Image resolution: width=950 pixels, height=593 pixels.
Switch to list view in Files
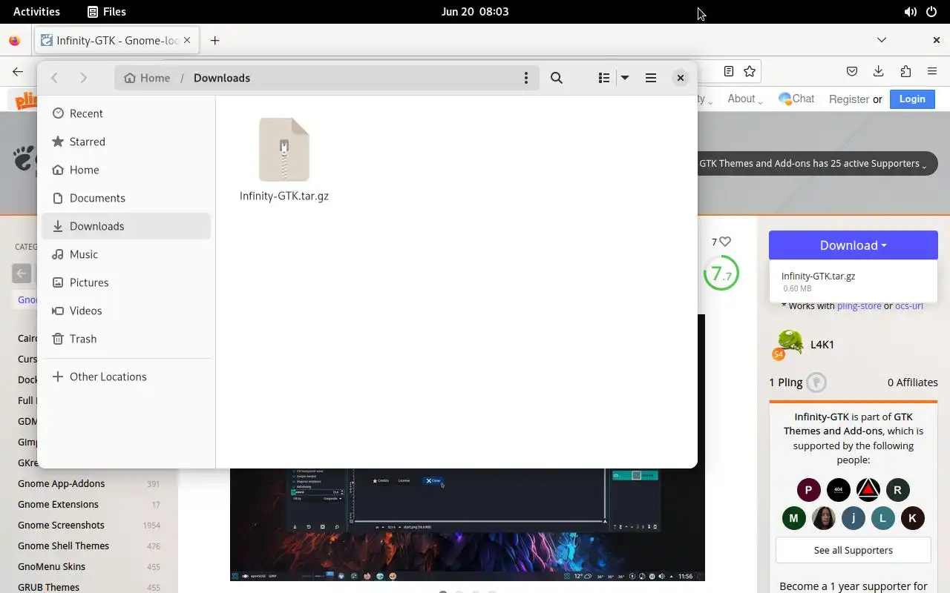(604, 78)
